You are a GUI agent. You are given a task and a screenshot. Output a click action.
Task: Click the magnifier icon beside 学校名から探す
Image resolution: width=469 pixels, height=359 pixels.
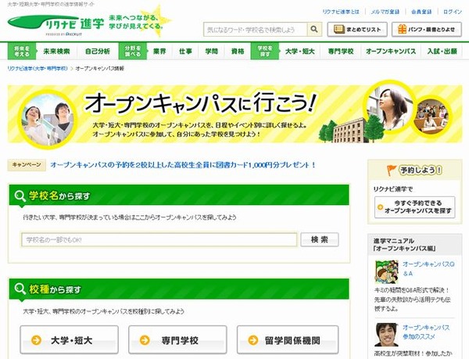coord(20,196)
